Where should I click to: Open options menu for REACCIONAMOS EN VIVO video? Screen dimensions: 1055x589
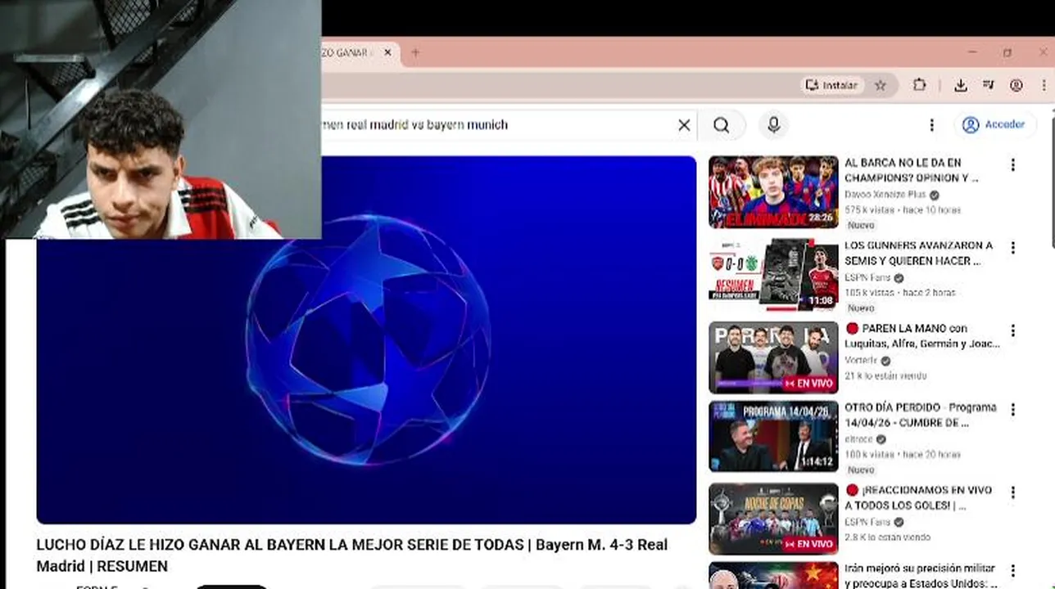[1013, 492]
